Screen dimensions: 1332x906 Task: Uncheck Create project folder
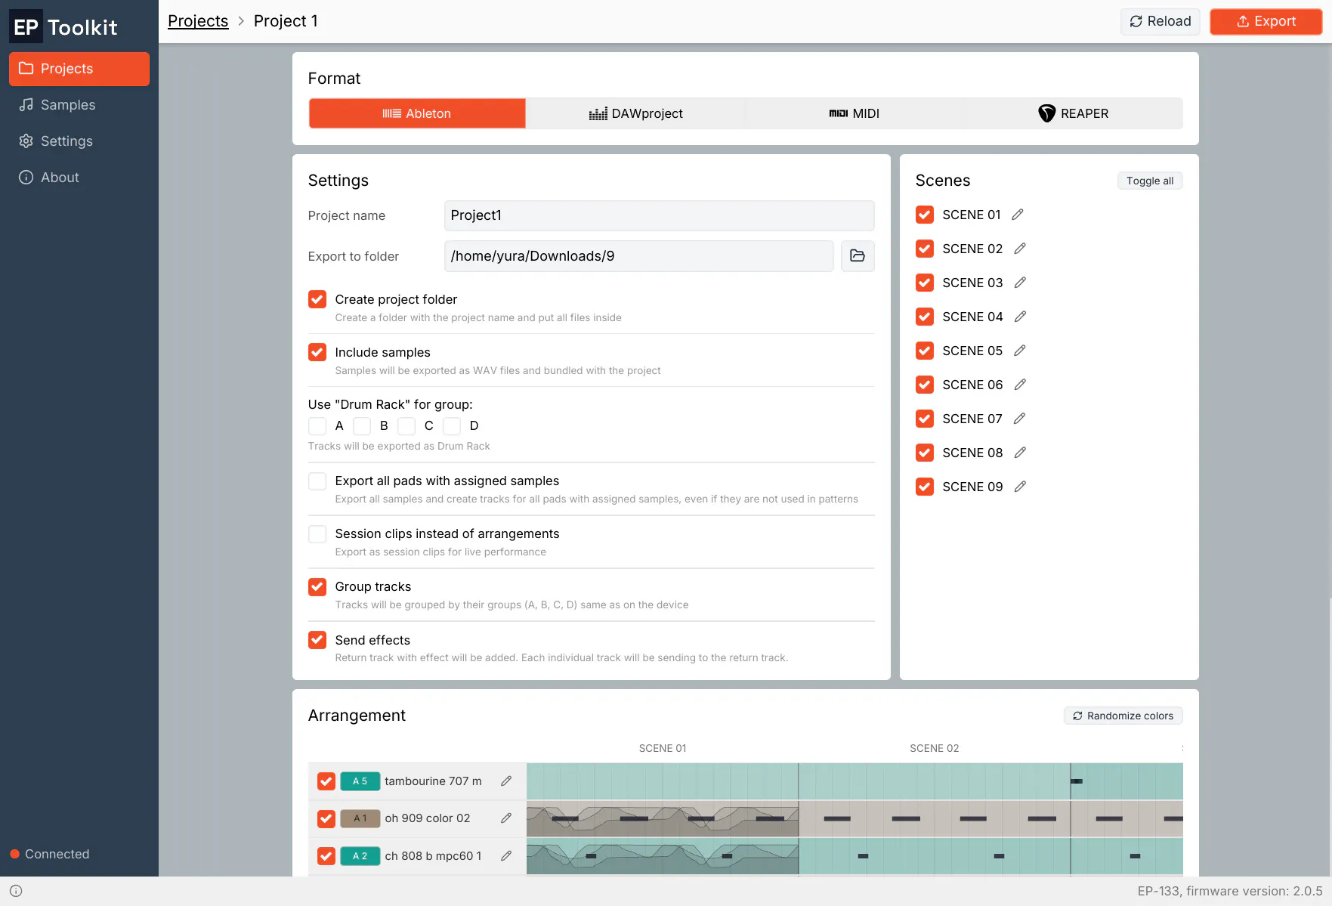317,299
